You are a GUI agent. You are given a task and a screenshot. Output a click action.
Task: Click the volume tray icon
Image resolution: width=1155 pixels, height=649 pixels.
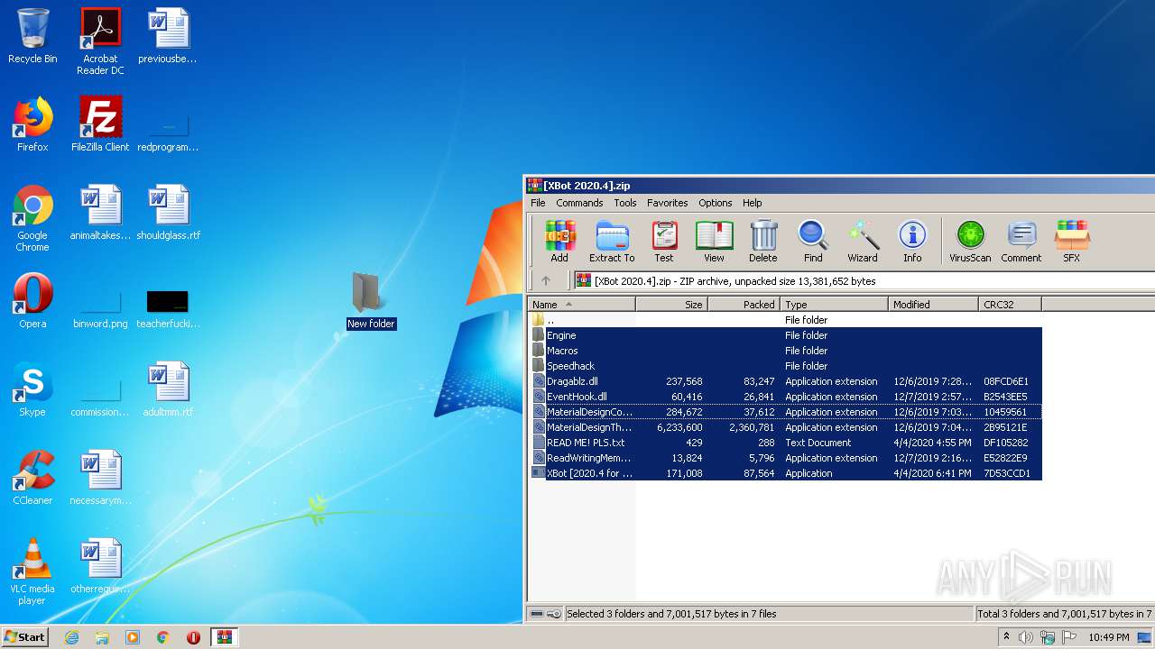(x=1026, y=637)
